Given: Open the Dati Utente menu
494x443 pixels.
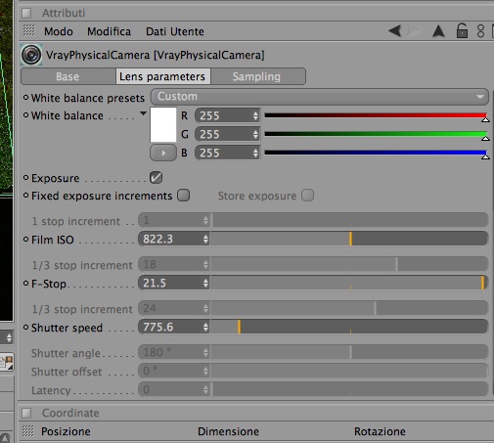Looking at the screenshot, I should coord(175,31).
